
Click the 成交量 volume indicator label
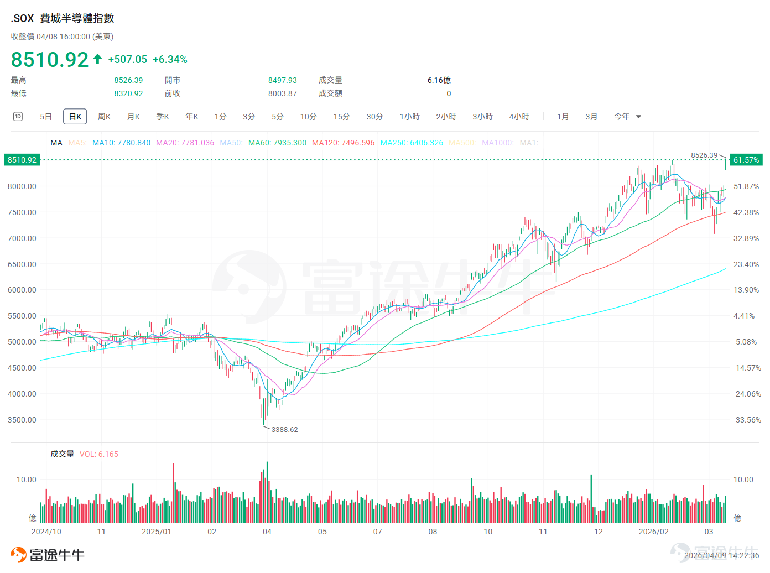coord(62,454)
